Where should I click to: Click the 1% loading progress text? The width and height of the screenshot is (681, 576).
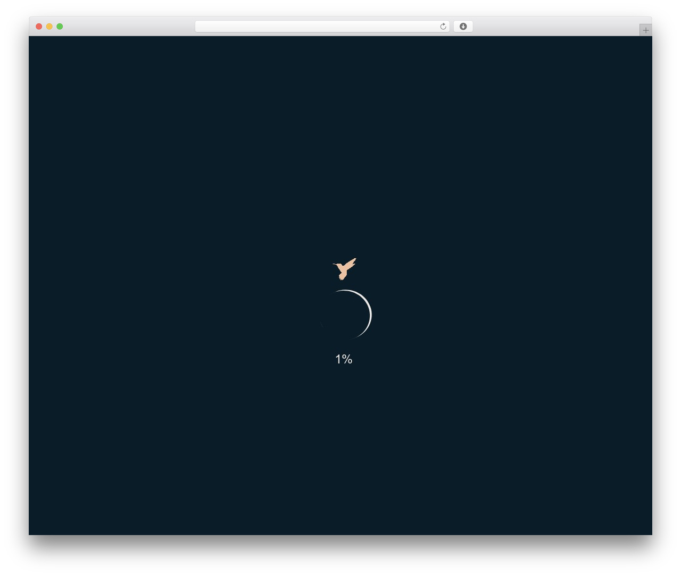(344, 359)
